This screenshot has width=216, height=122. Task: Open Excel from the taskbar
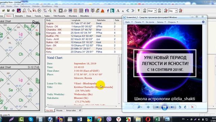158,119
